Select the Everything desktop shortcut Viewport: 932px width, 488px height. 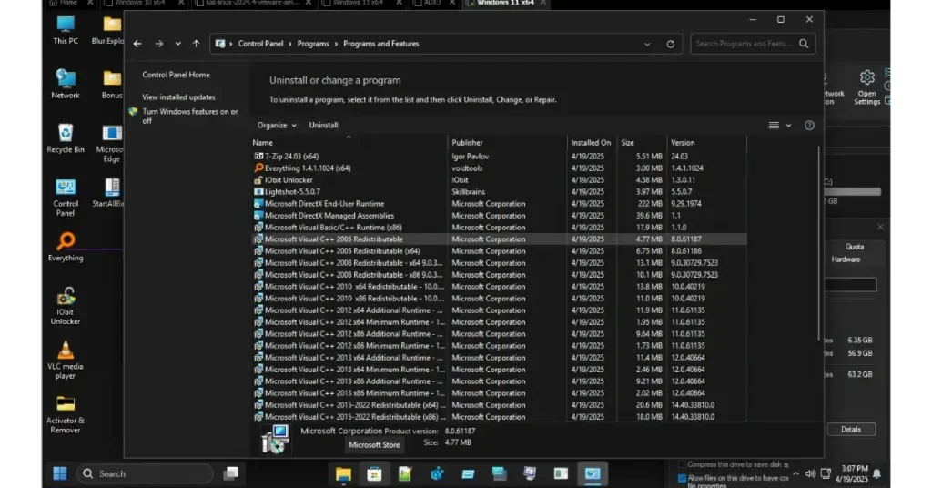(x=66, y=247)
